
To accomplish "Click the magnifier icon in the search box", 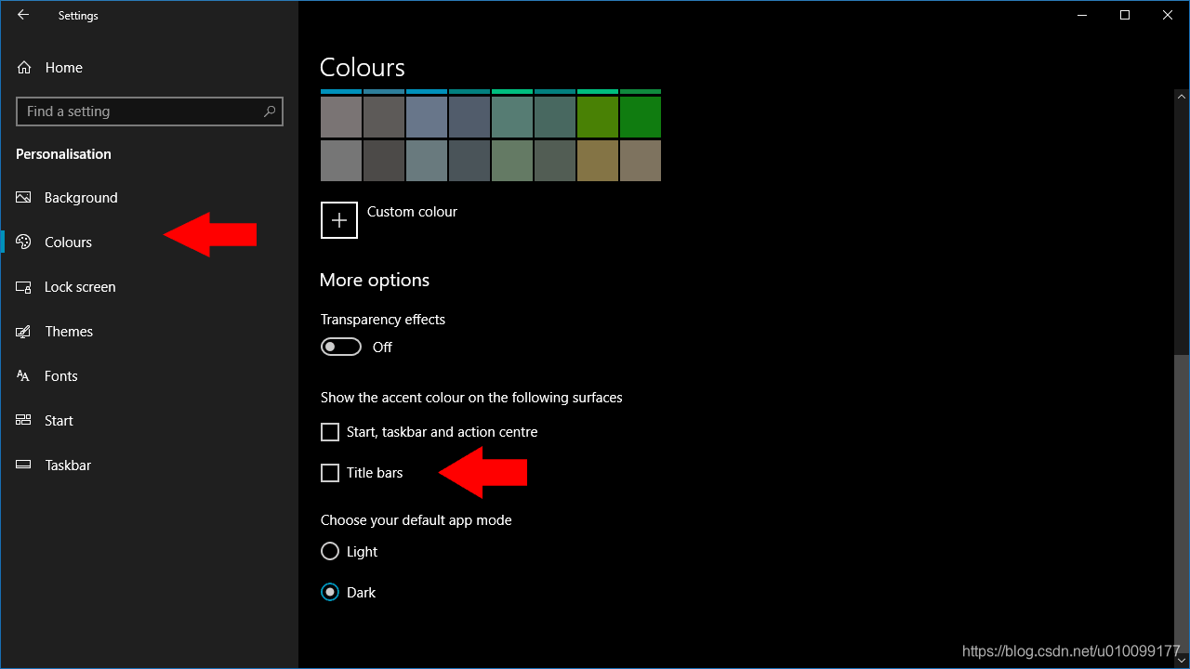I will point(270,111).
